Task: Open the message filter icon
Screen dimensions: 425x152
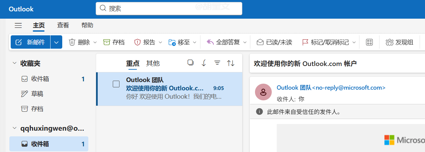Action: (217, 63)
